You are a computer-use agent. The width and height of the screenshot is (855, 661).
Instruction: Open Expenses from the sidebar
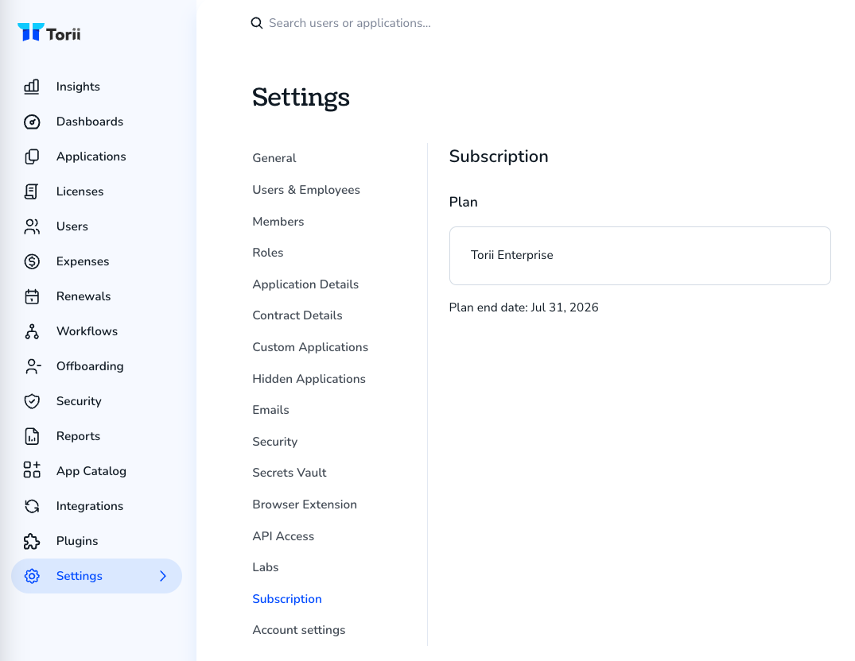click(83, 261)
